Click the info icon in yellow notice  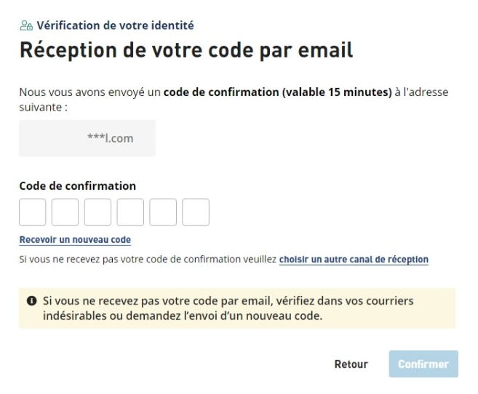point(32,301)
